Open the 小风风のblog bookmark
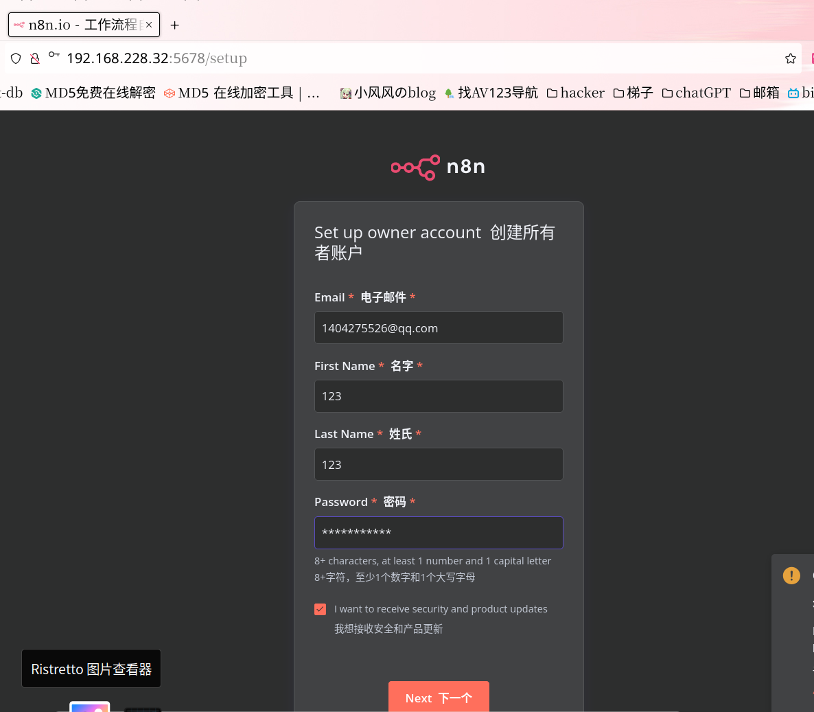This screenshot has width=814, height=712. 388,93
